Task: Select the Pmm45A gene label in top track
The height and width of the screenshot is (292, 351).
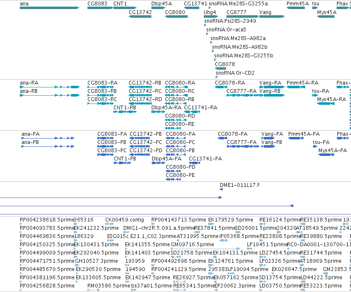Action: 298,4
